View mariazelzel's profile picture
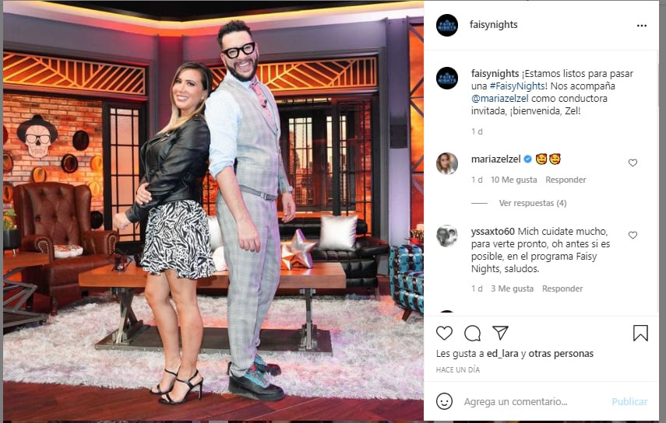Viewport: 666px width, 423px height. (x=447, y=163)
